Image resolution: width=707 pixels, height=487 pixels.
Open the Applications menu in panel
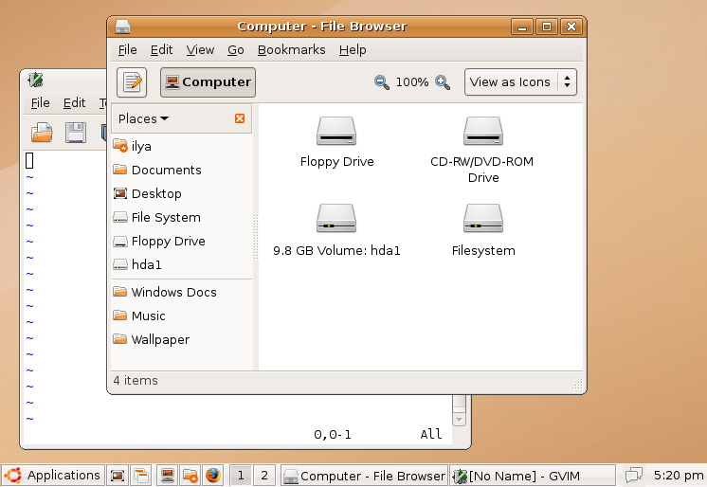coord(53,476)
